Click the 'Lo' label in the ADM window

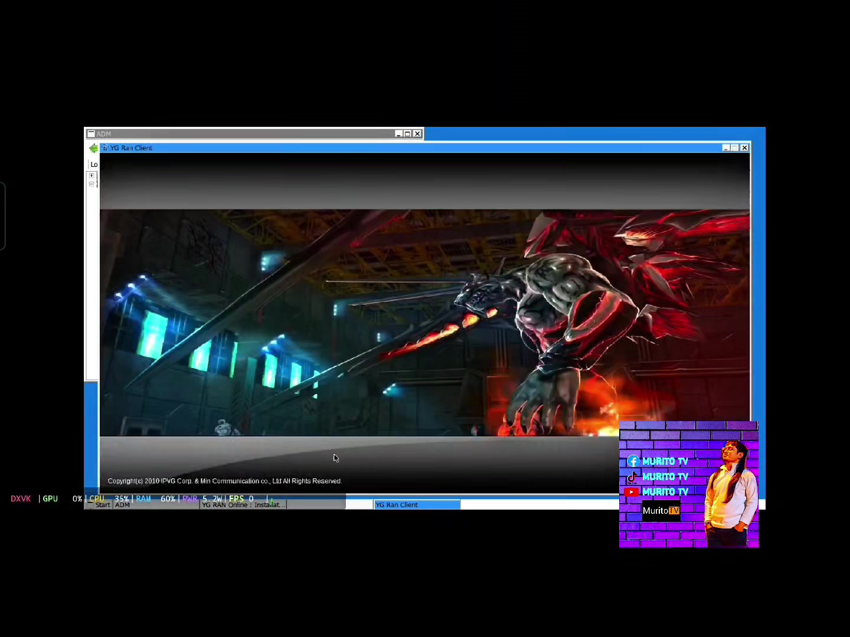tap(94, 165)
